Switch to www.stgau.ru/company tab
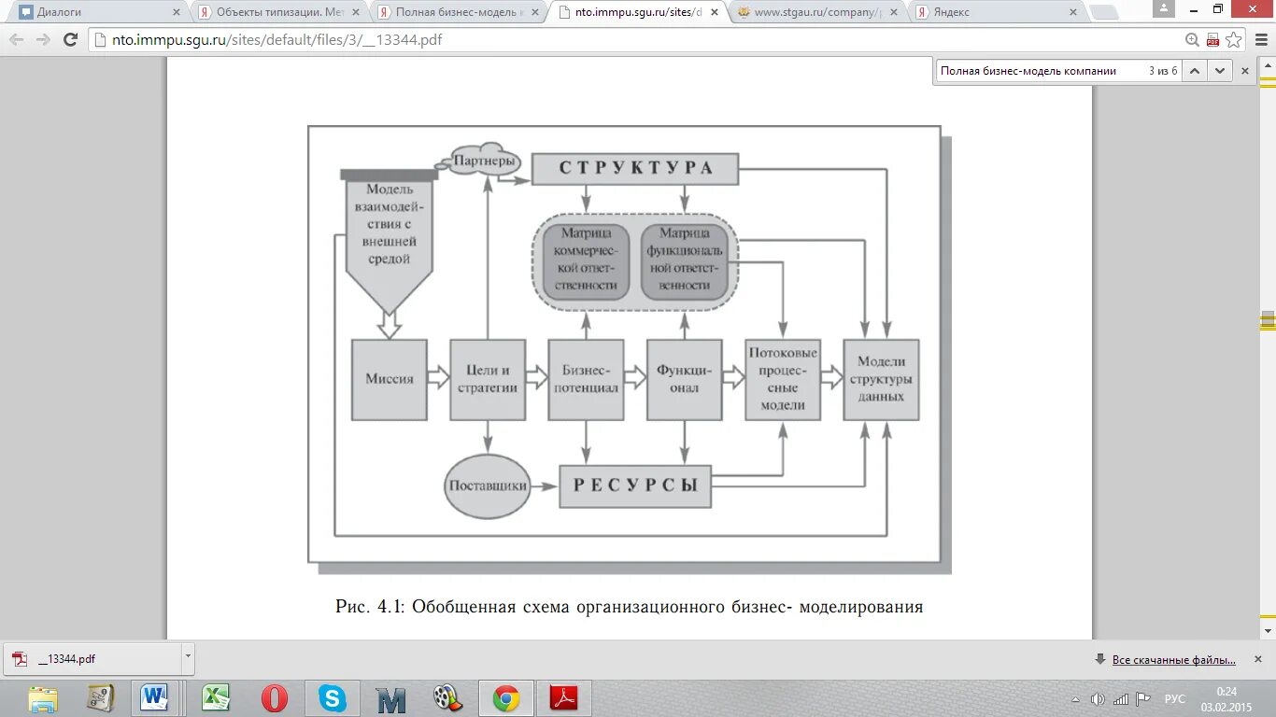 click(816, 12)
